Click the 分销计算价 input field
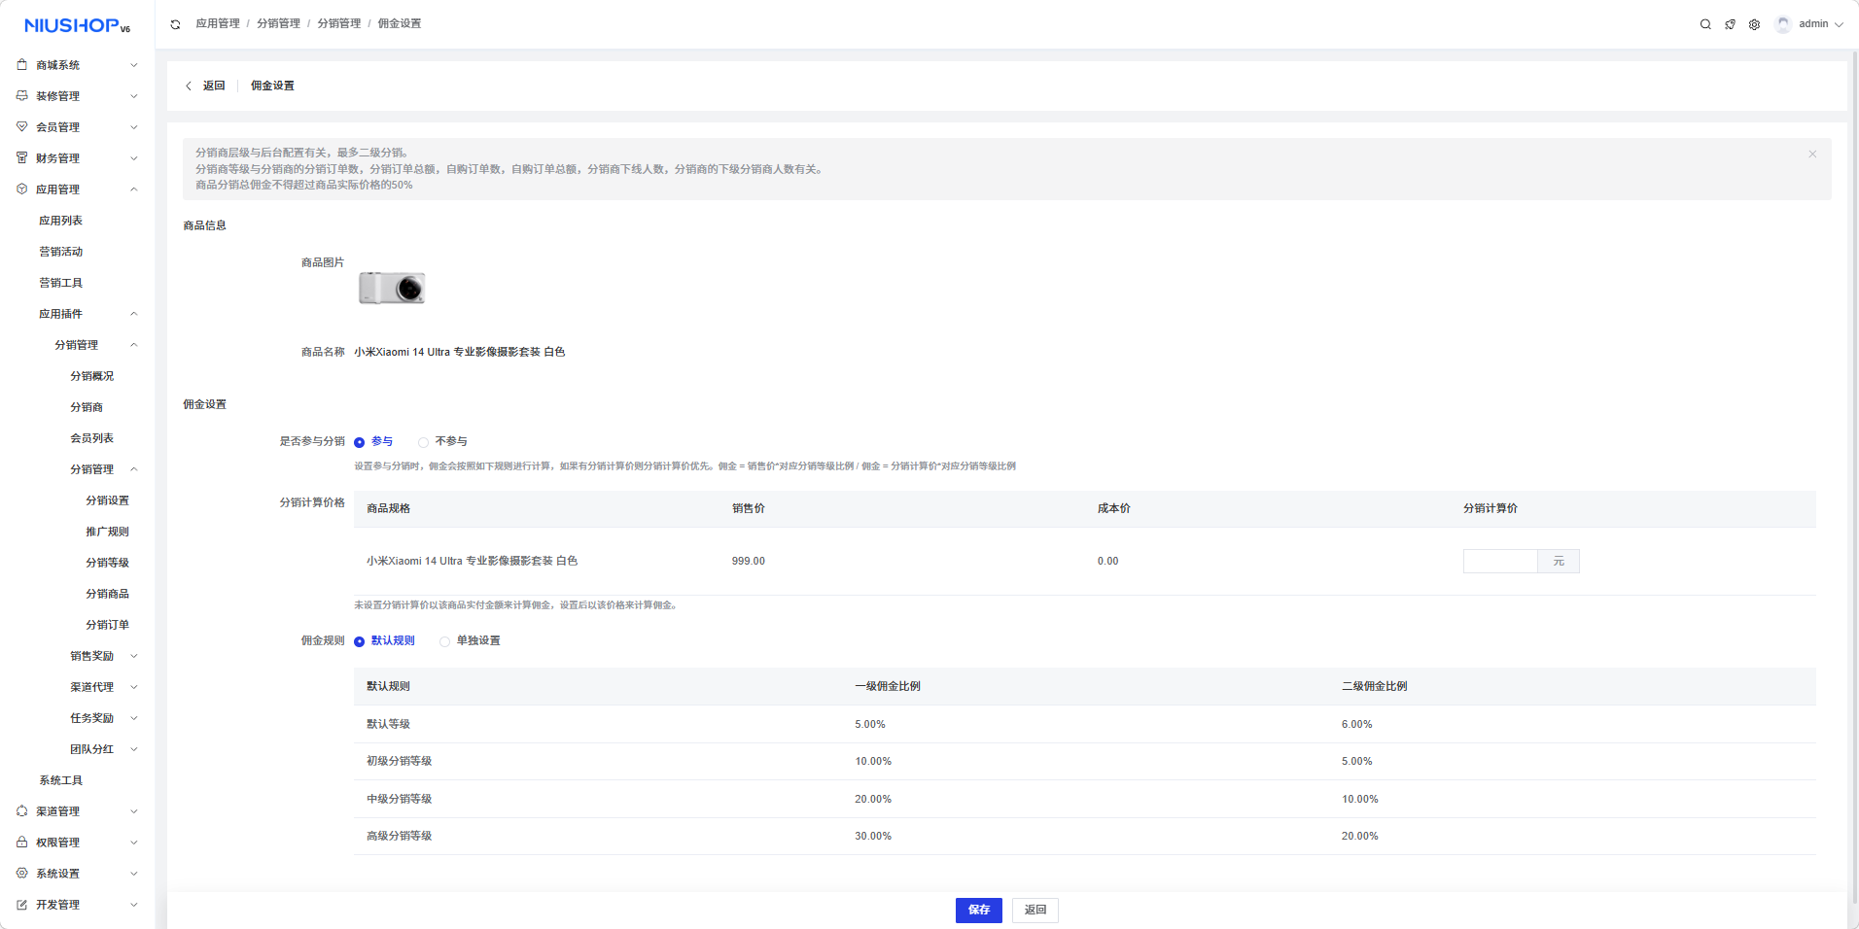Viewport: 1859px width, 929px height. 1499,561
